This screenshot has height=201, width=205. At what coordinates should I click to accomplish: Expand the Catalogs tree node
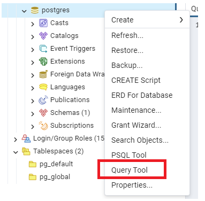[x=33, y=37]
